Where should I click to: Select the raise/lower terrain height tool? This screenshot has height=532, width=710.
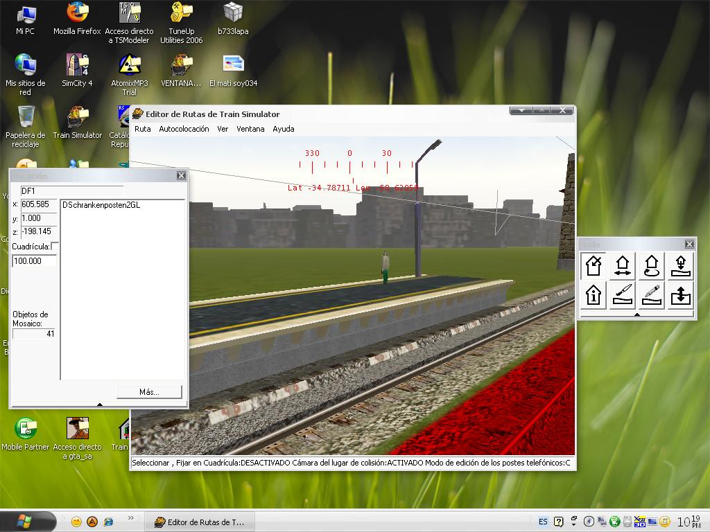pyautogui.click(x=681, y=294)
